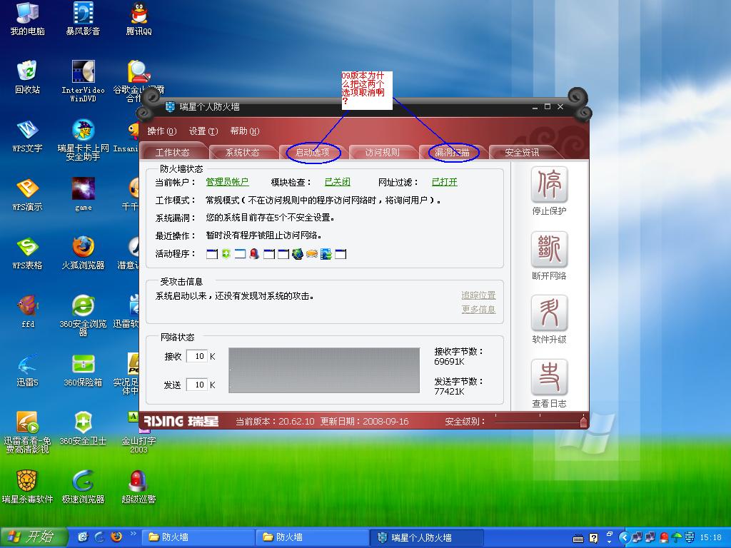Click green umbrella icon in system tray
Image resolution: width=731 pixels, height=548 pixels.
677,537
